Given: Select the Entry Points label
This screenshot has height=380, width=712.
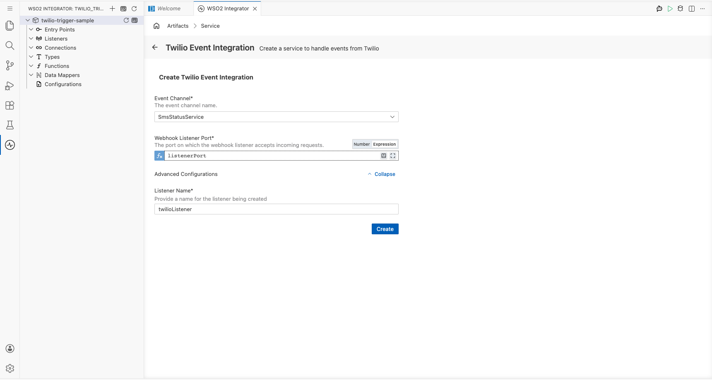Looking at the screenshot, I should coord(60,29).
